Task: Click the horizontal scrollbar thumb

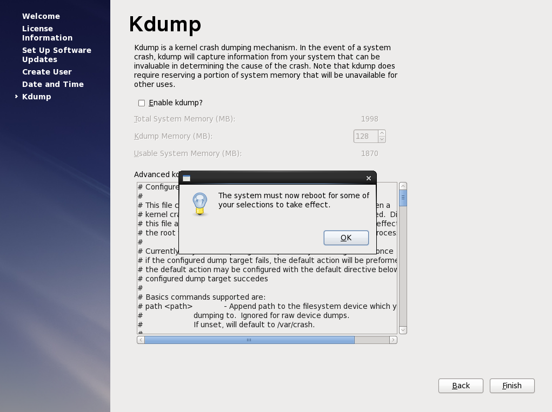Action: 249,340
